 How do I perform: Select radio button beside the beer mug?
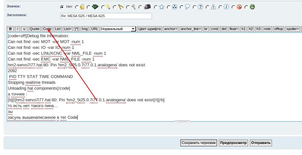[x=77, y=7]
